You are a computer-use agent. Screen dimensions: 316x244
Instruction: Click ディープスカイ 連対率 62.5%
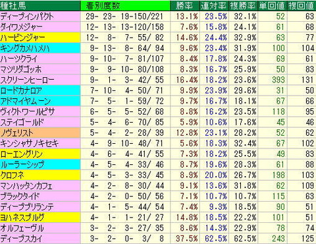click(216, 239)
